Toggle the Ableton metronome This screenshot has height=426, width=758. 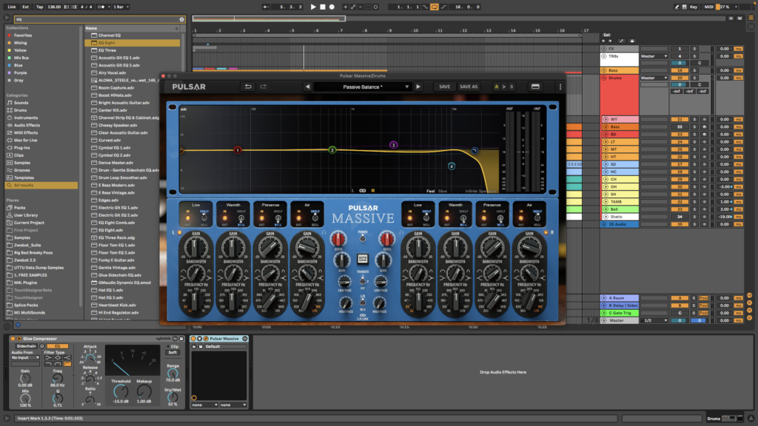[101, 7]
